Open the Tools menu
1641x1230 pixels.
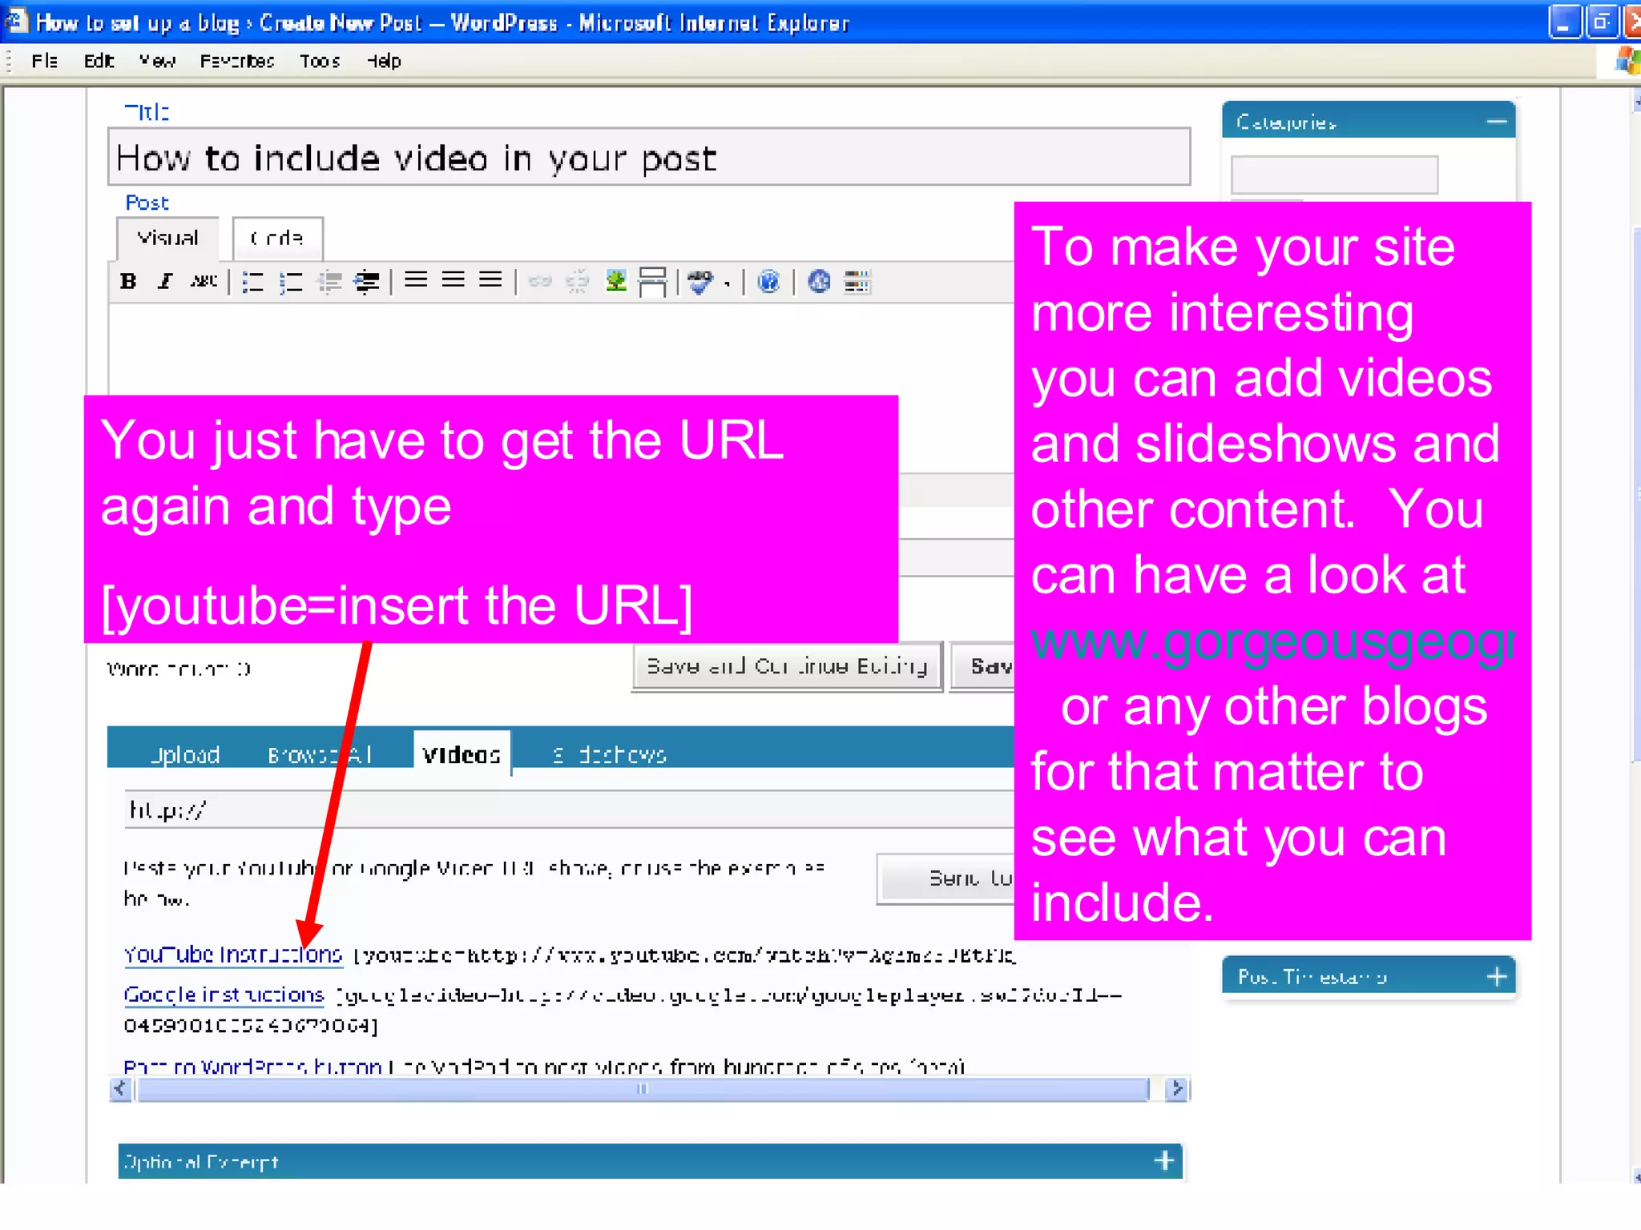pyautogui.click(x=320, y=61)
